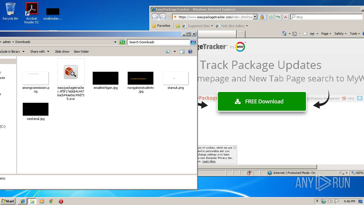Select the easypackagetracker exe file
Screen dimensions: 364x205
tap(71, 80)
